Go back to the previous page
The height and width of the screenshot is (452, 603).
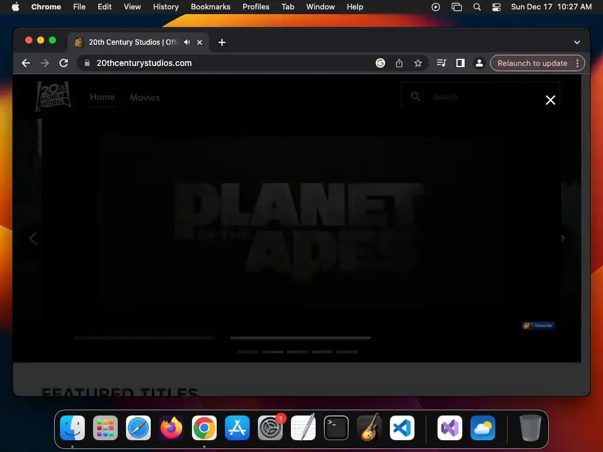coord(26,63)
